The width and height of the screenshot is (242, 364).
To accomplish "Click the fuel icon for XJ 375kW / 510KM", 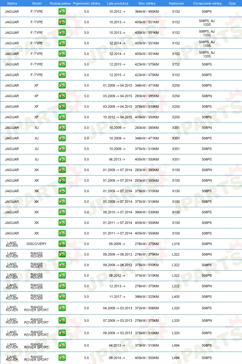I will (x=62, y=149).
